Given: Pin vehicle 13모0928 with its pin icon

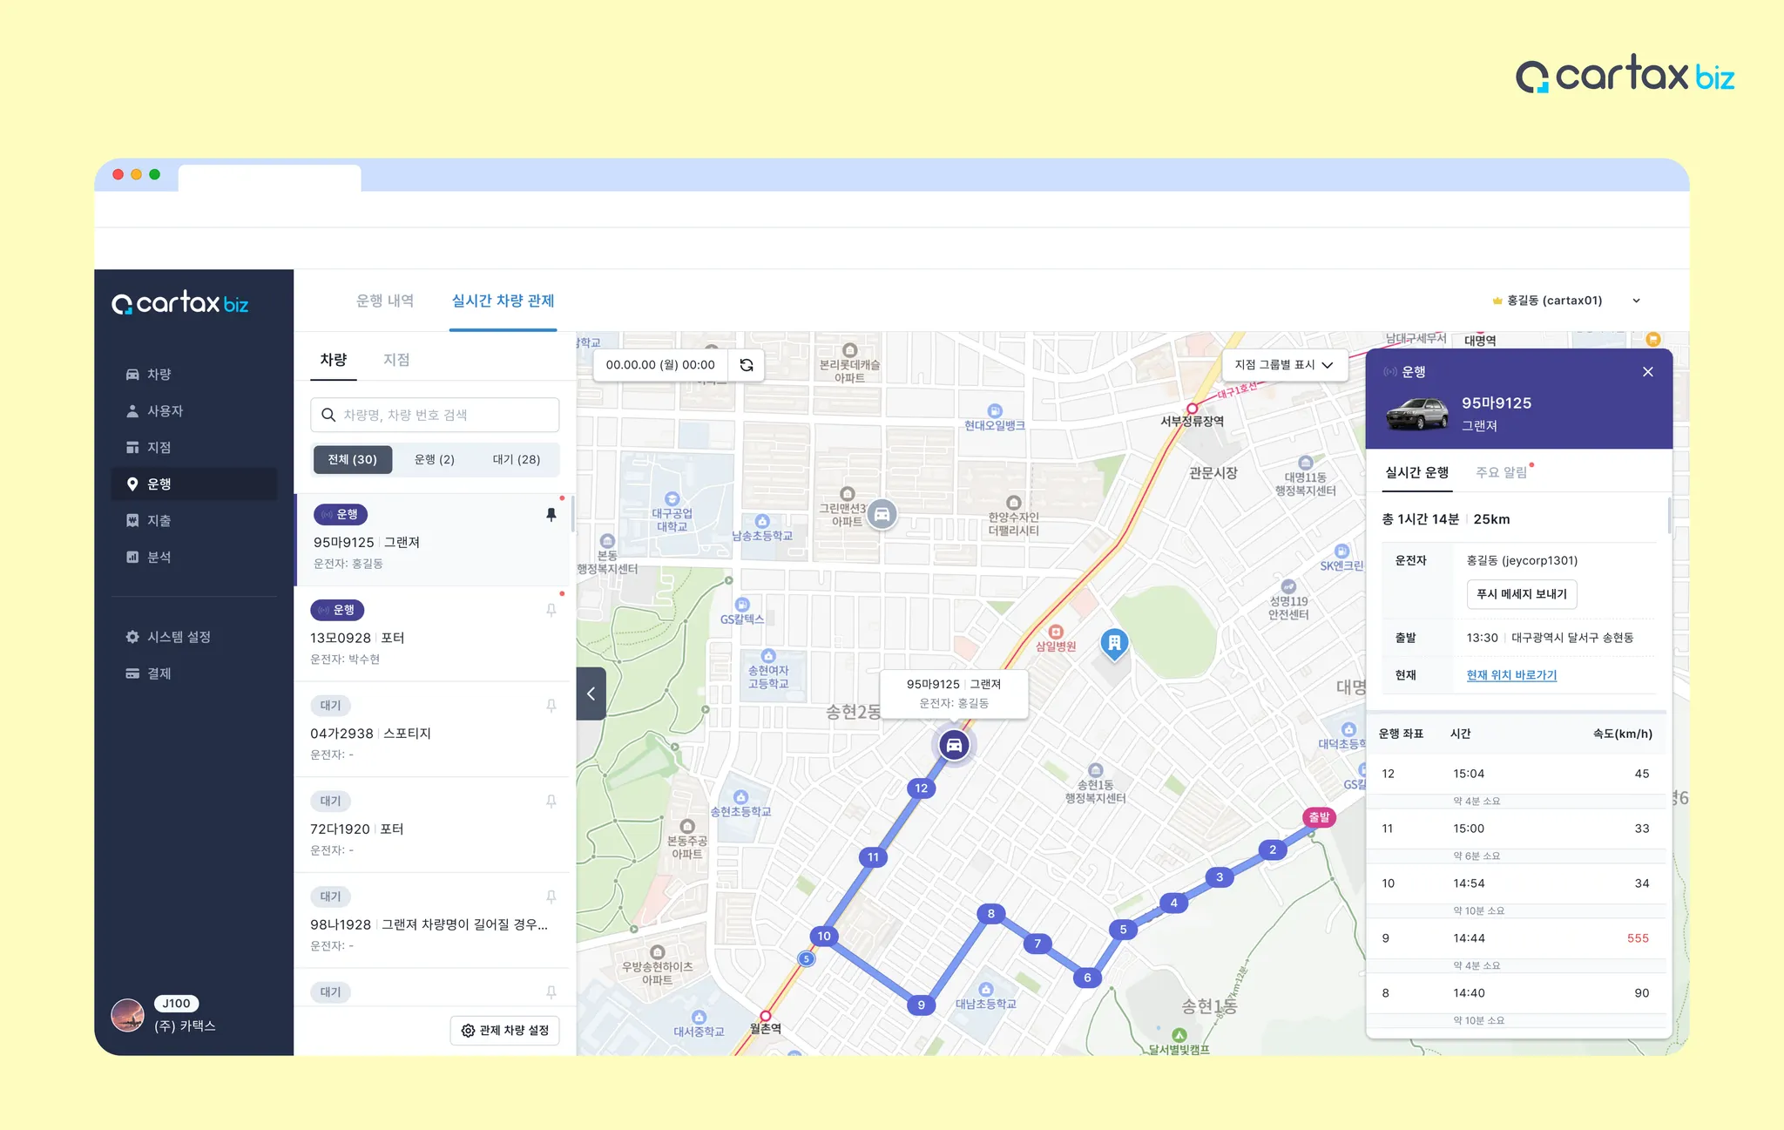Looking at the screenshot, I should (x=551, y=611).
